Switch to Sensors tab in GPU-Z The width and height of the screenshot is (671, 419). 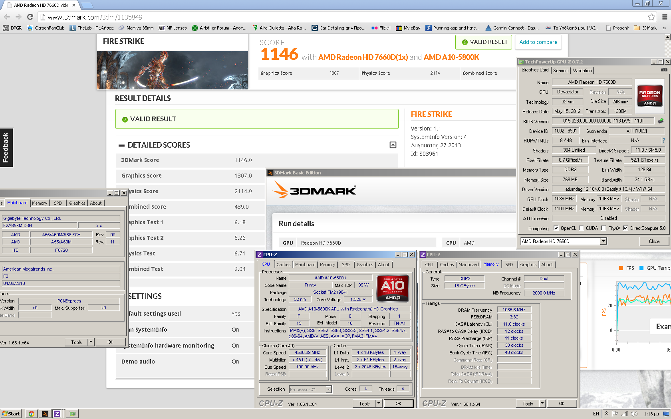[x=561, y=70]
